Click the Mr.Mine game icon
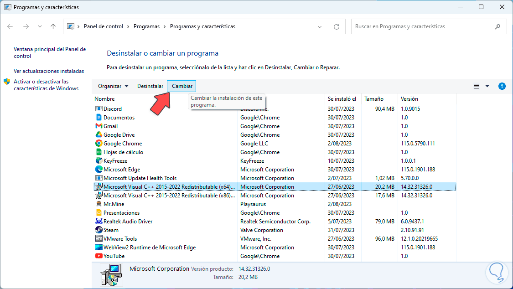The width and height of the screenshot is (513, 289). click(x=98, y=204)
